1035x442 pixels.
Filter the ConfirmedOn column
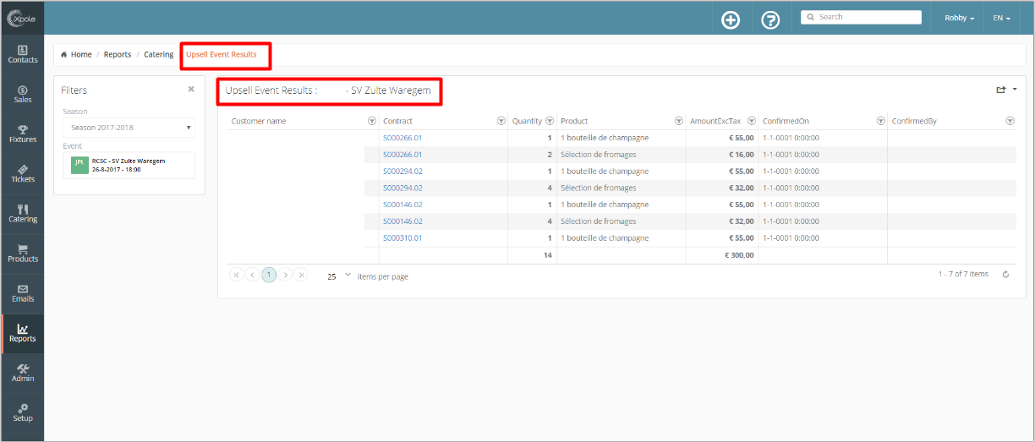coord(880,121)
